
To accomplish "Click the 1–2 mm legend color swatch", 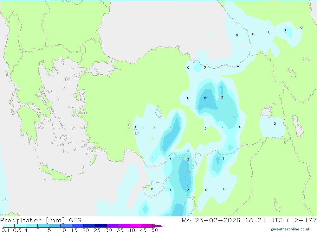I will pyautogui.click(x=31, y=226).
